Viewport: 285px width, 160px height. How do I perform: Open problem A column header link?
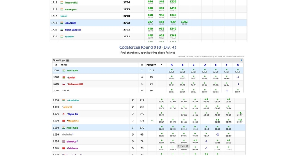[x=171, y=65]
